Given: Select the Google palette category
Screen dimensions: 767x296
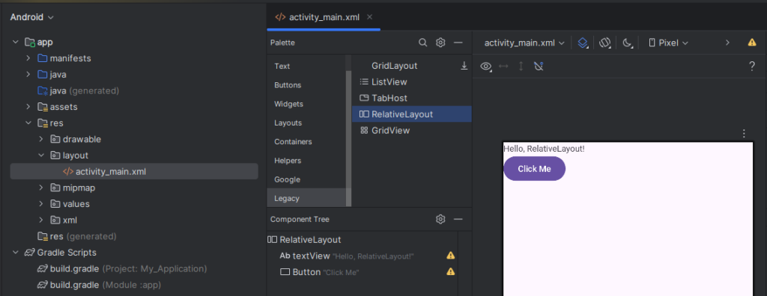Looking at the screenshot, I should click(x=306, y=179).
